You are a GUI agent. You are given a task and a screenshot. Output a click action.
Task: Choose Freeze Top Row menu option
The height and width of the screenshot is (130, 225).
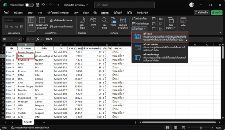point(160,48)
